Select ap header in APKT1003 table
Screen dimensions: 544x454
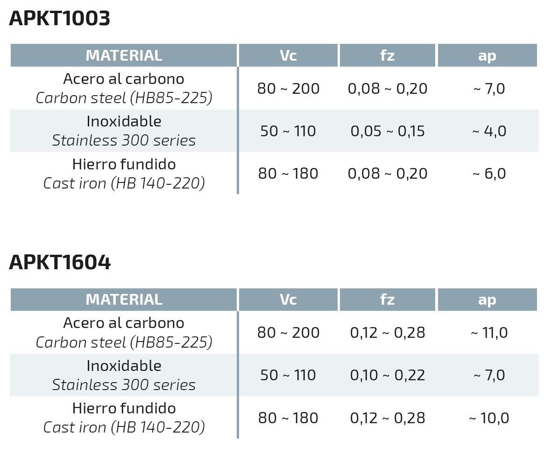tap(487, 55)
